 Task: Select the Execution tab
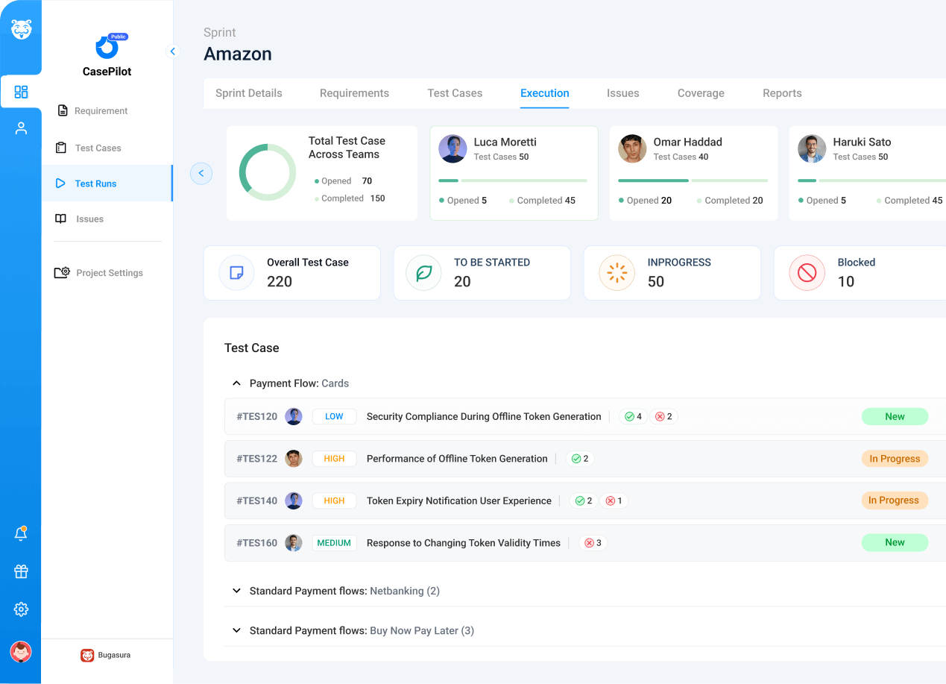545,93
